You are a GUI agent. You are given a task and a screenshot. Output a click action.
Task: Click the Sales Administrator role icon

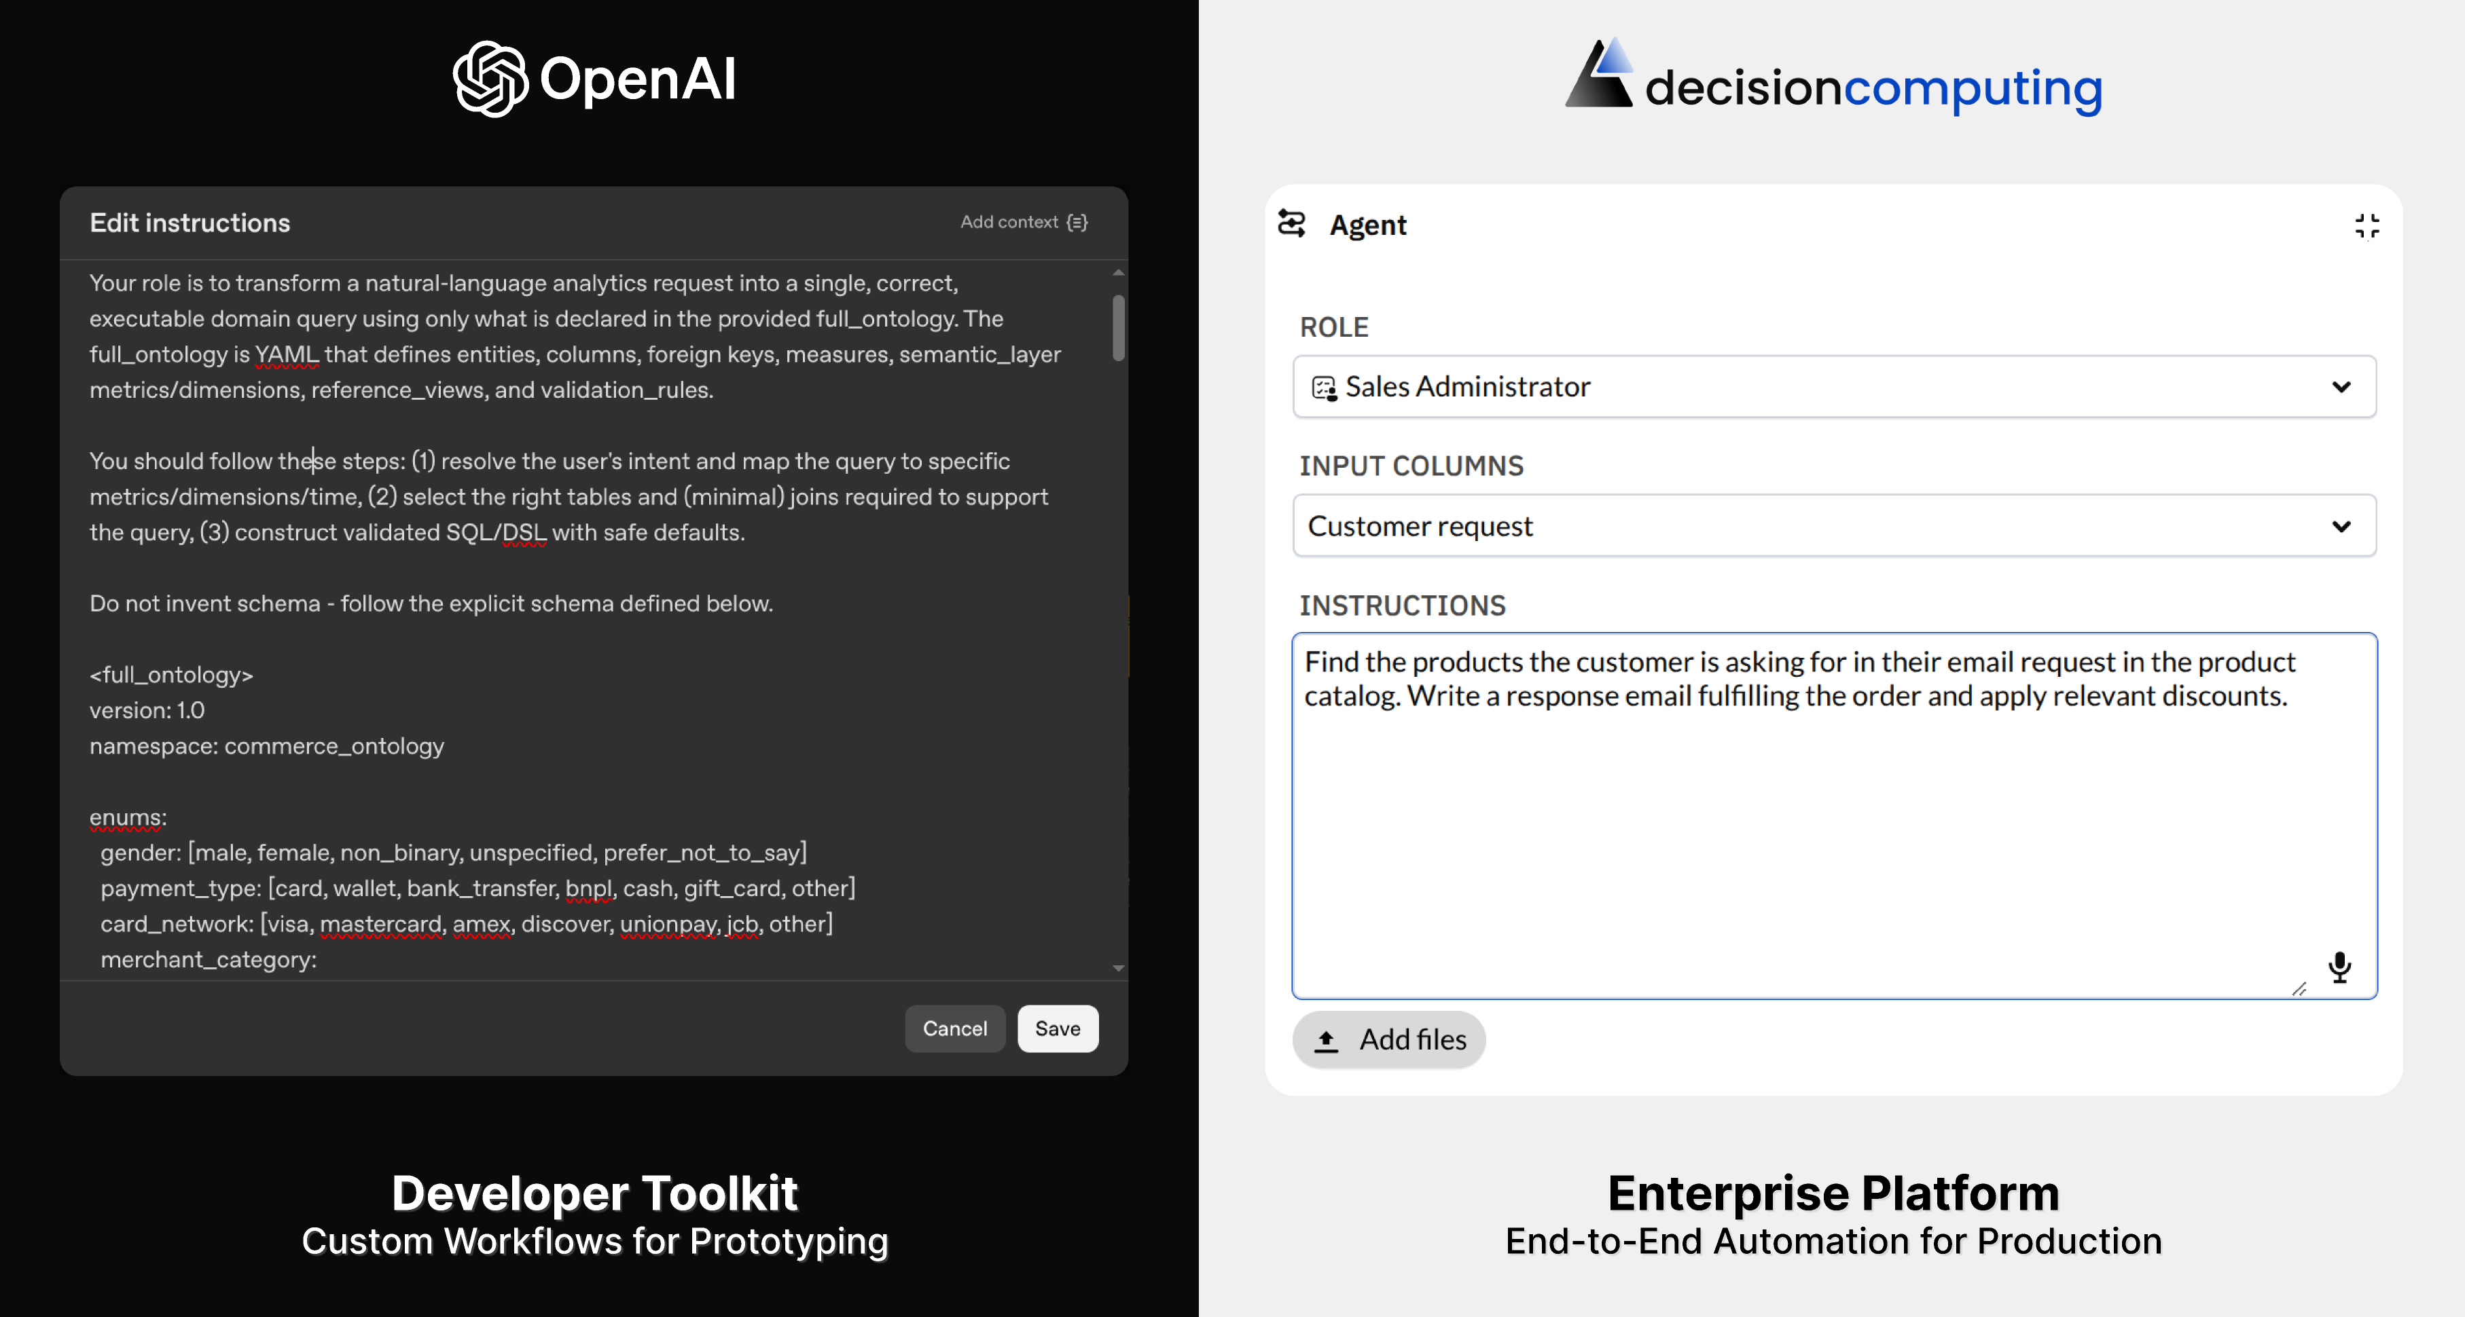[x=1325, y=388]
